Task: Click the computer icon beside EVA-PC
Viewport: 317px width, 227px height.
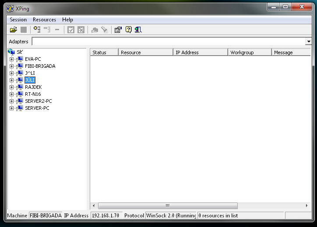Action: (20, 59)
